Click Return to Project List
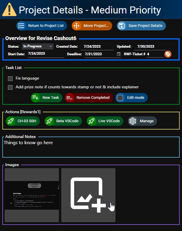This screenshot has width=182, height=231. coord(42,26)
